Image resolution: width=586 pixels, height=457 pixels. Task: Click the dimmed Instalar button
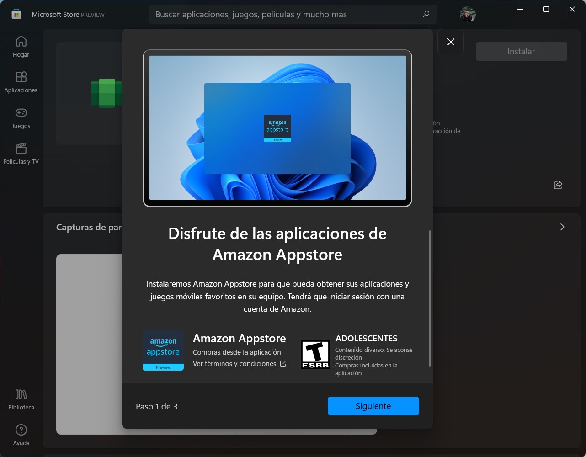click(521, 52)
